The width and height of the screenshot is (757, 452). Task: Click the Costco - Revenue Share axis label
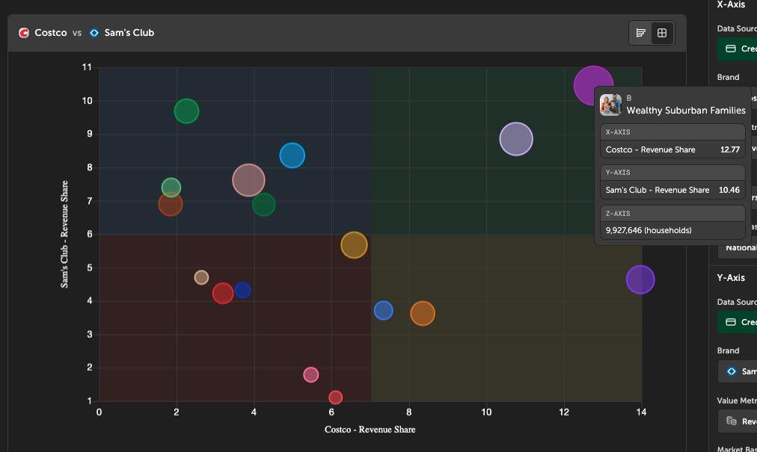tap(370, 430)
